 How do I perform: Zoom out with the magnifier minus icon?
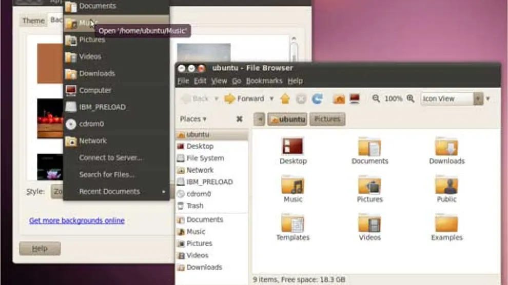click(376, 98)
